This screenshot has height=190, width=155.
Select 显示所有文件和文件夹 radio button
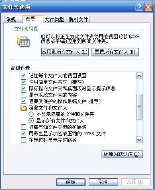31,121
